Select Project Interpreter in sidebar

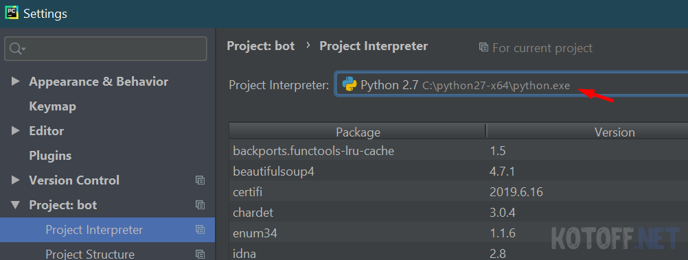click(x=108, y=230)
